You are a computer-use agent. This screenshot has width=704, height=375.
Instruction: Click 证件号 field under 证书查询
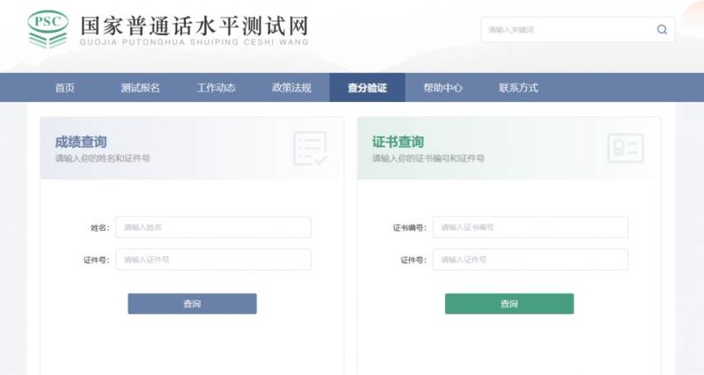pyautogui.click(x=531, y=260)
